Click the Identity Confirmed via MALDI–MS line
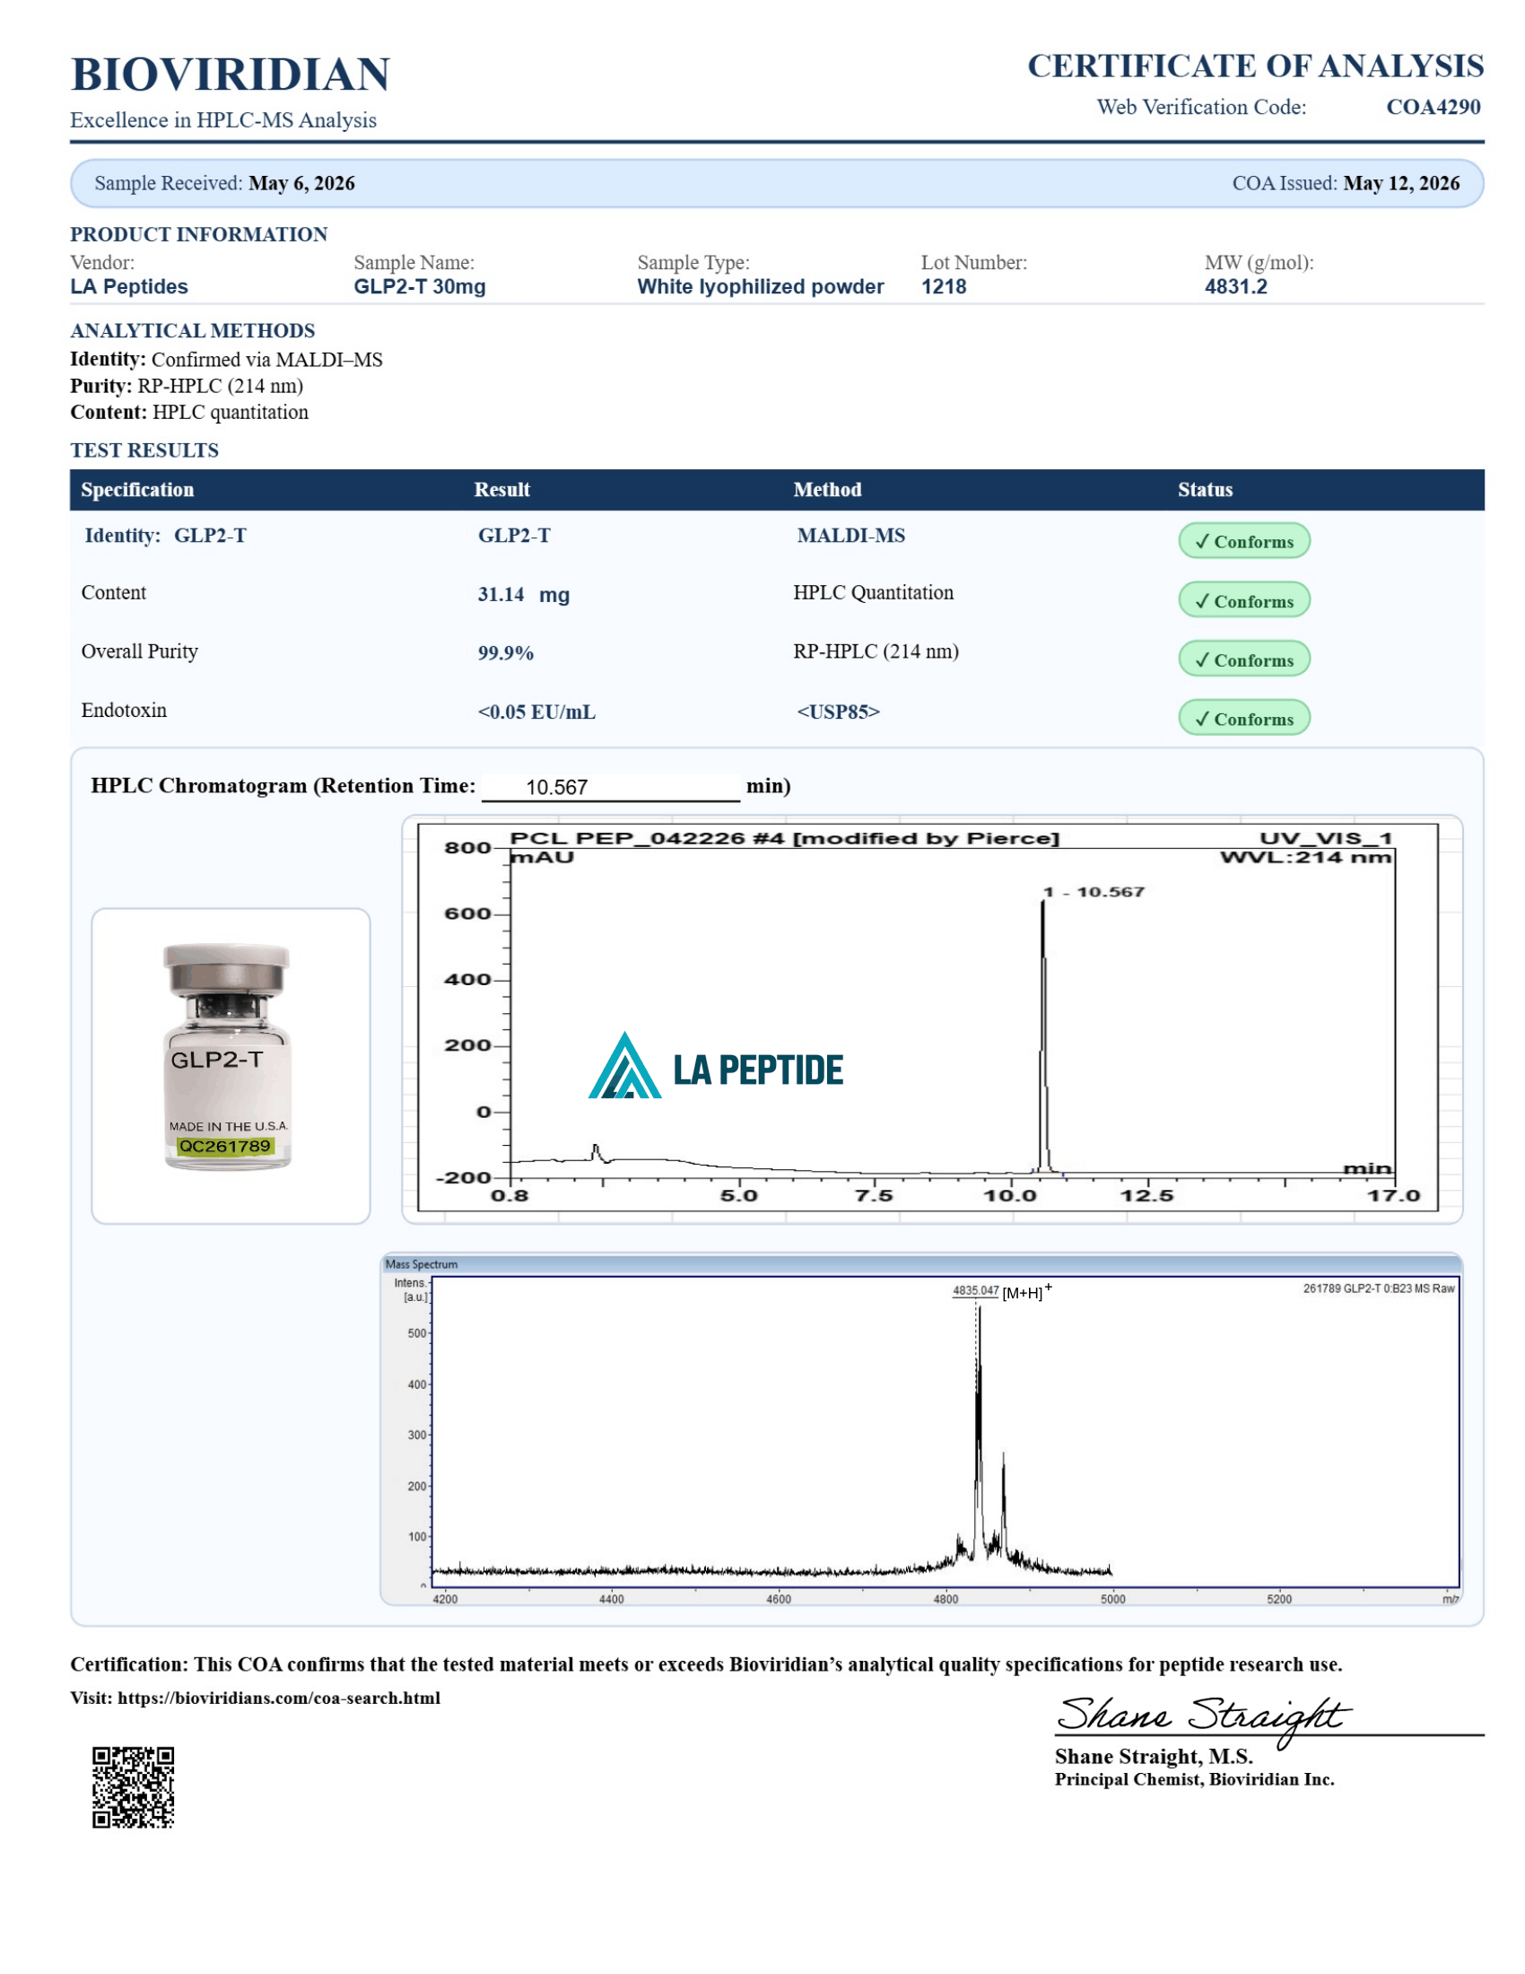 coord(226,360)
